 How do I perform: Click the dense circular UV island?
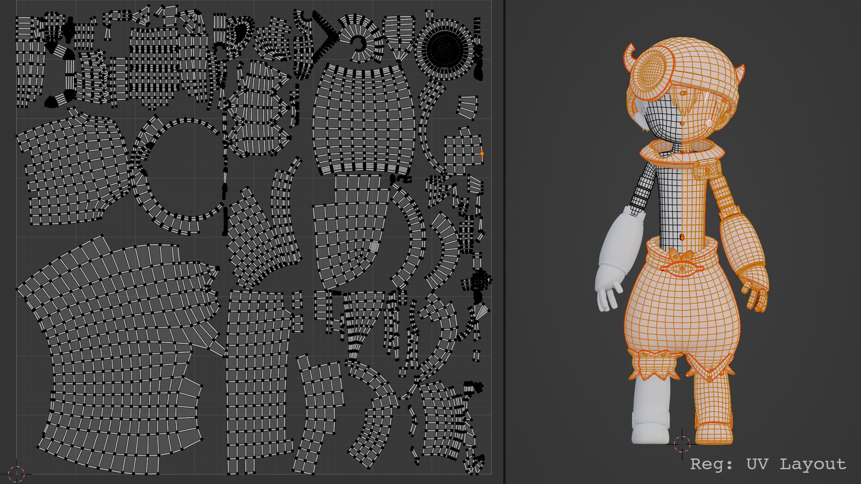pyautogui.click(x=445, y=49)
